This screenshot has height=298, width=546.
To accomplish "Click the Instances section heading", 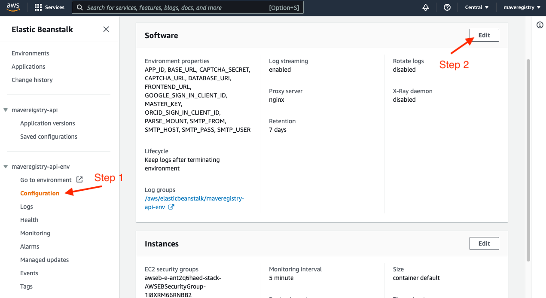I will pos(162,244).
